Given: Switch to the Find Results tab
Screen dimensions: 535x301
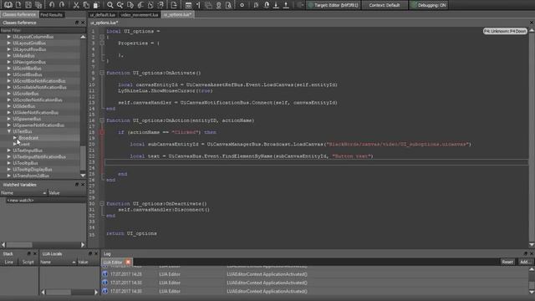Looking at the screenshot, I should [x=52, y=15].
